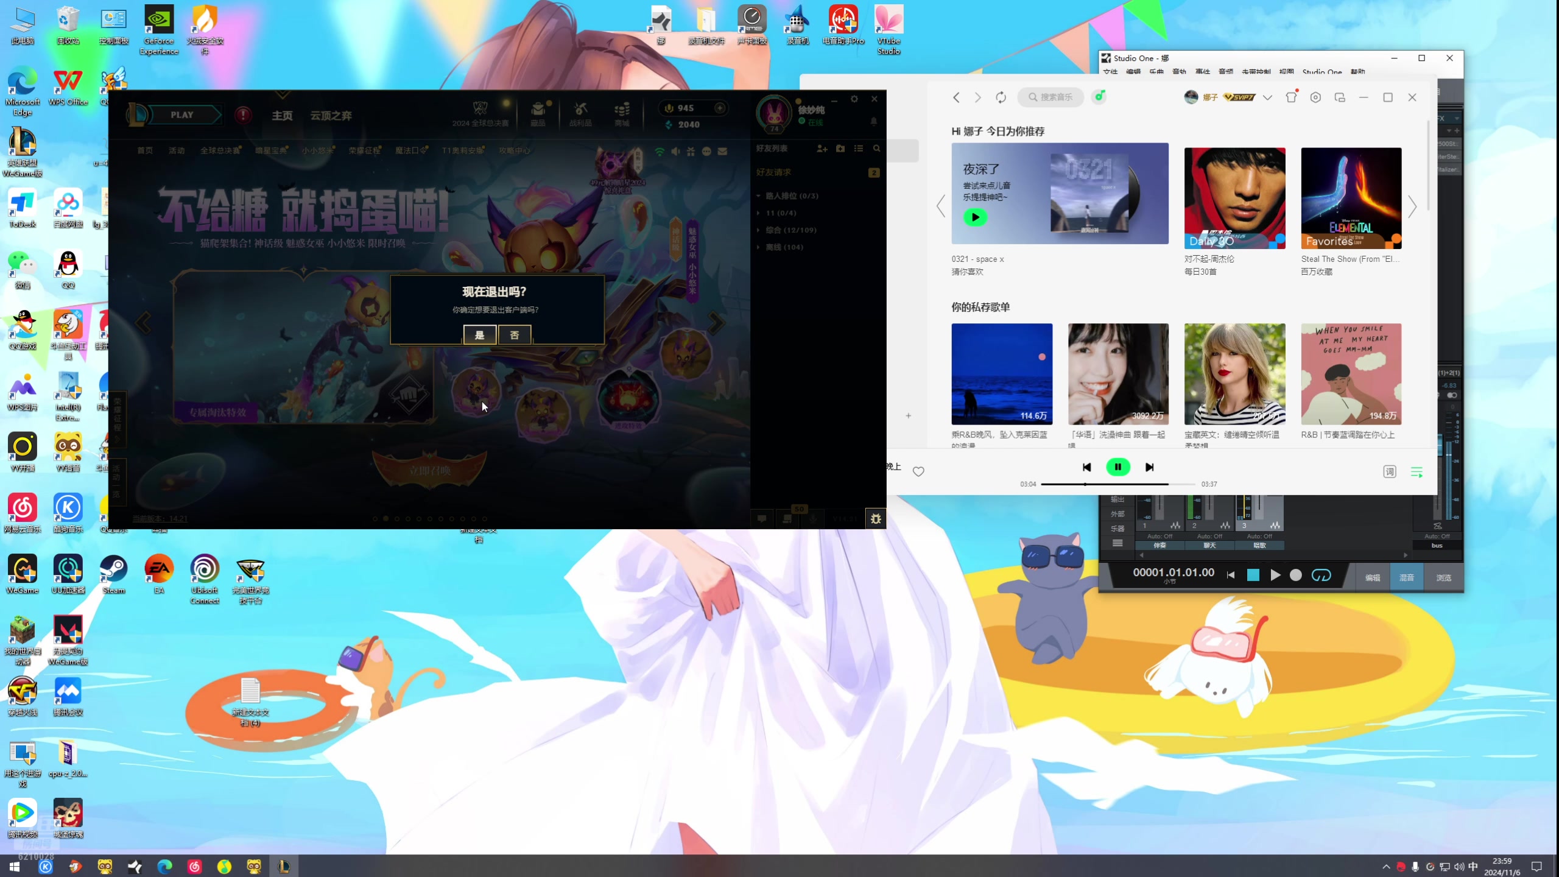
Task: Open the 乐器 panel in Studio One mixer
Action: click(x=1117, y=529)
